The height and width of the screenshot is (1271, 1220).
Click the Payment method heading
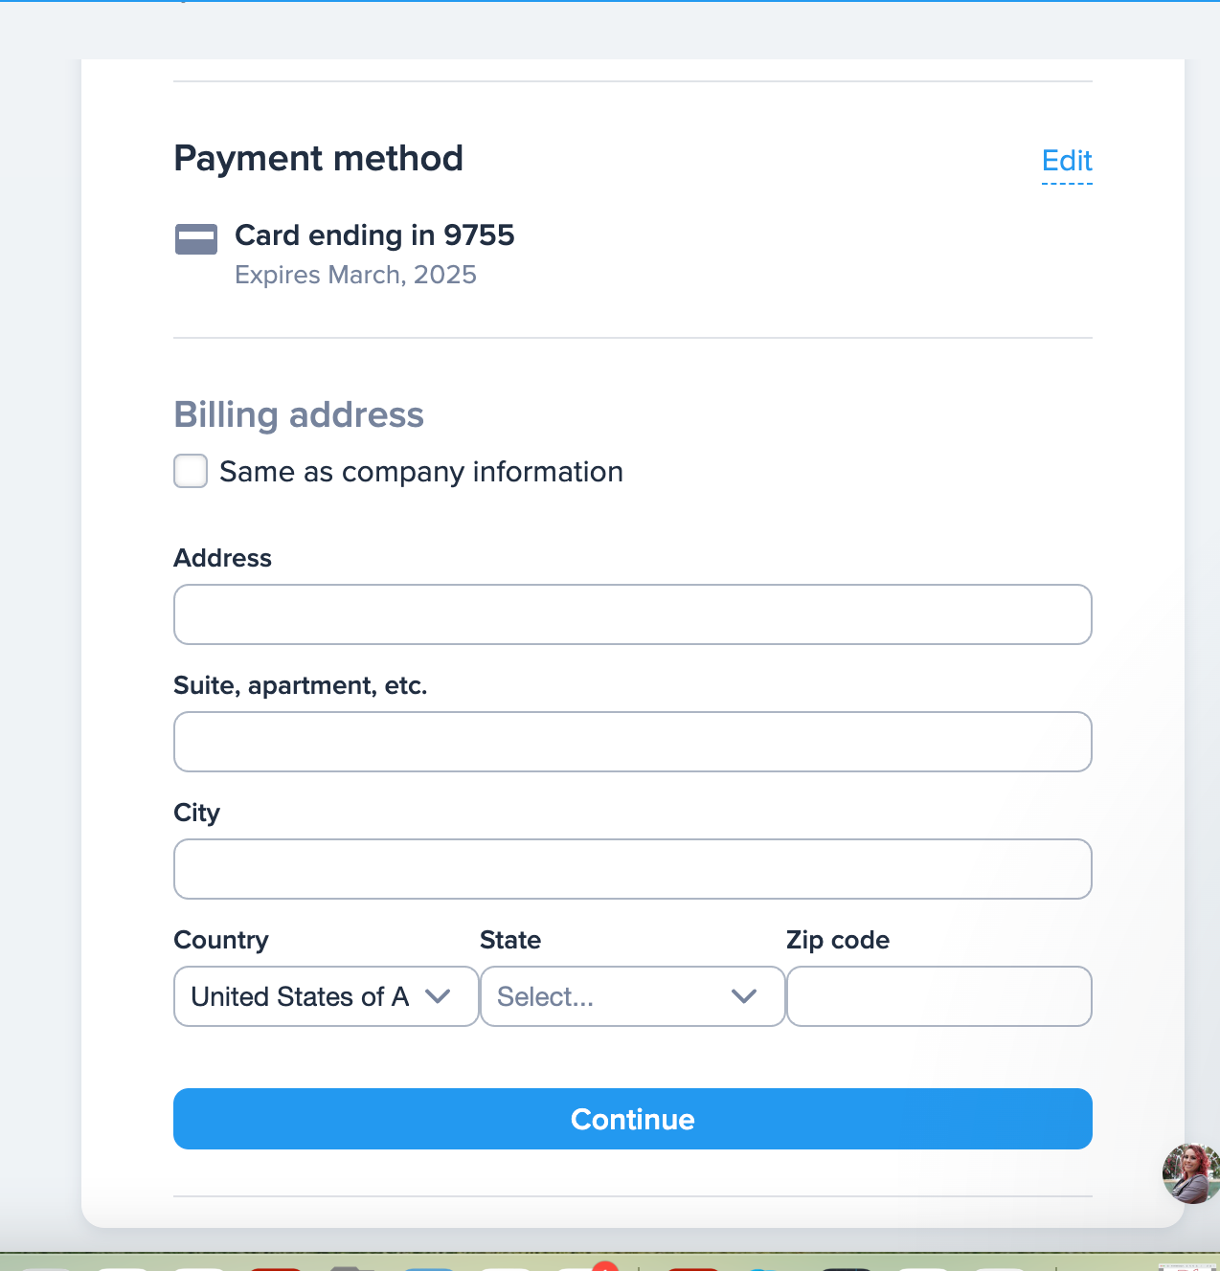[x=319, y=159]
